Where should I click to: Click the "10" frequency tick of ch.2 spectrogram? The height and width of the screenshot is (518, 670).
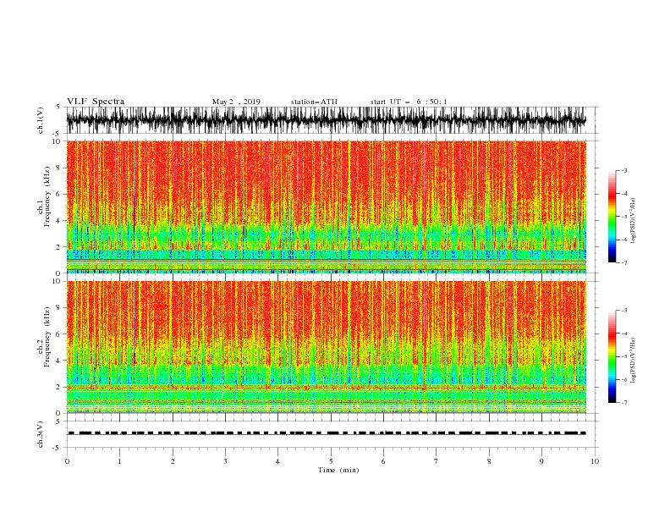57,281
